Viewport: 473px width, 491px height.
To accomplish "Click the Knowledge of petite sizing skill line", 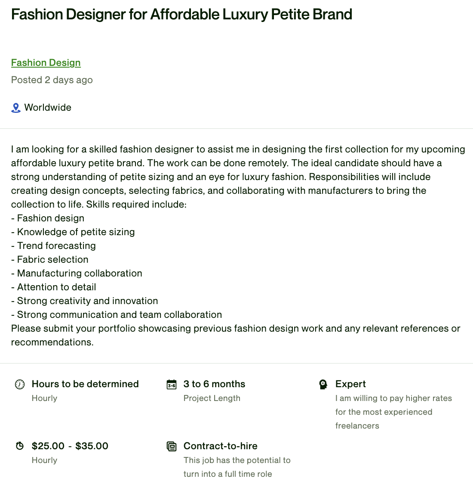I will [73, 232].
